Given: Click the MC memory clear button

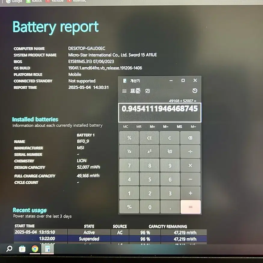Looking at the screenshot, I should tap(125, 127).
